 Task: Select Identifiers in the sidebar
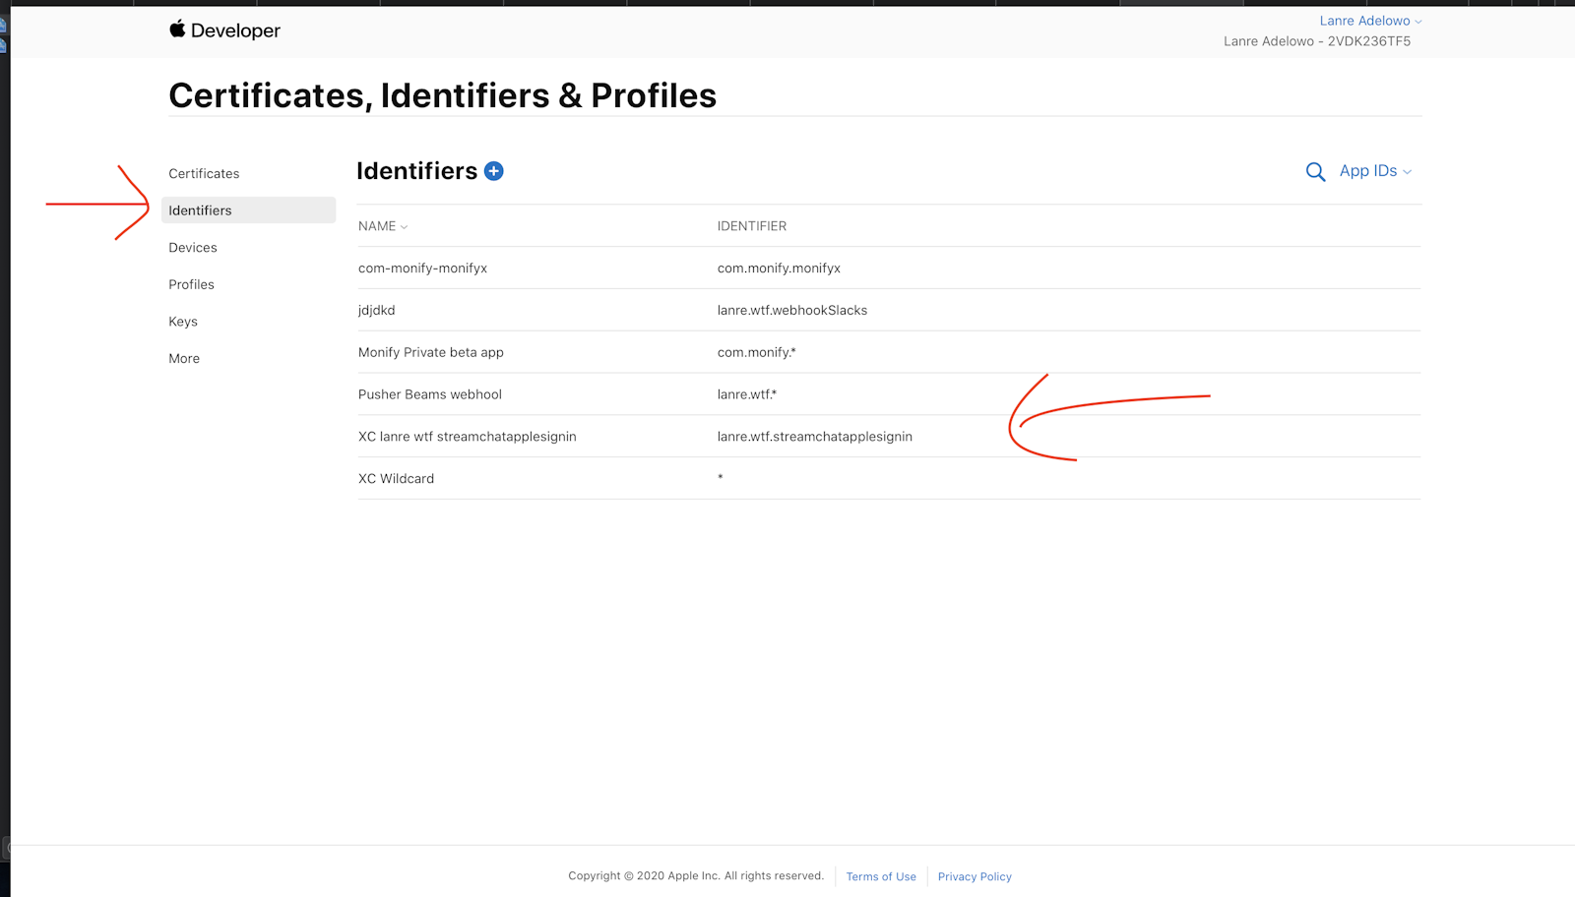(x=200, y=209)
